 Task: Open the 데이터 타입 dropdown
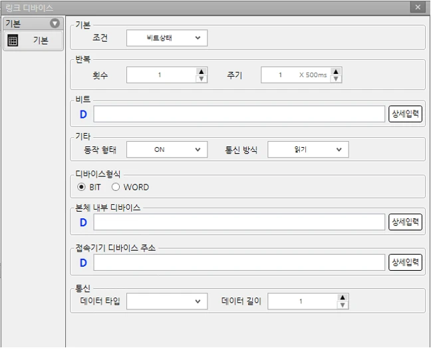point(167,301)
